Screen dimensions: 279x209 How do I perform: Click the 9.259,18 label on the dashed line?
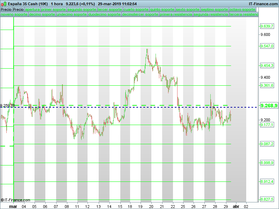tap(7, 106)
